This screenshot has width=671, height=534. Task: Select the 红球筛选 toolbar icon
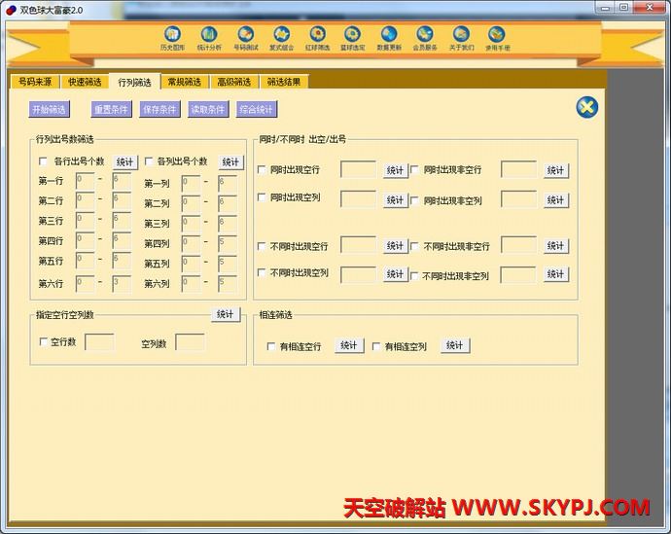(317, 38)
